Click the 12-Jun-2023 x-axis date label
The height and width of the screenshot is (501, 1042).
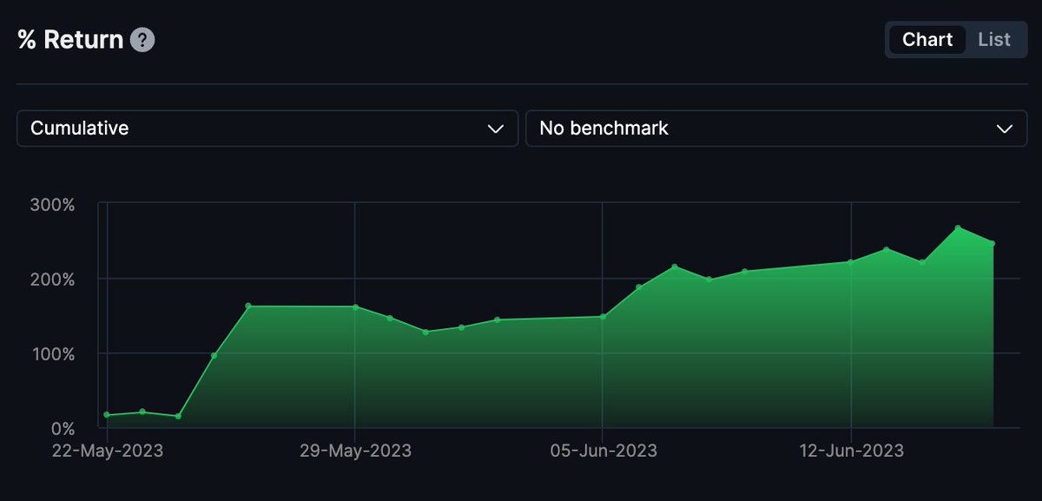(x=851, y=452)
